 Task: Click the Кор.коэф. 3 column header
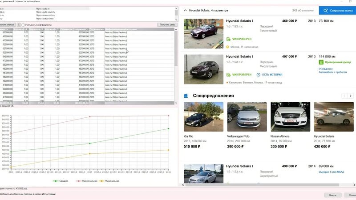tap(52, 29)
